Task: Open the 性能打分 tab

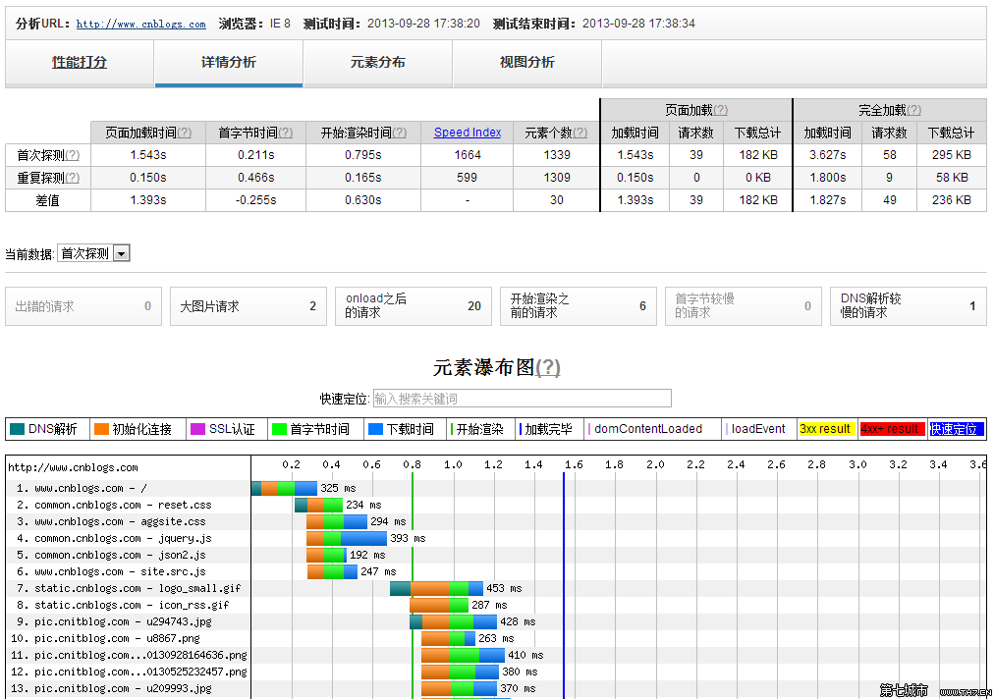Action: (x=80, y=63)
